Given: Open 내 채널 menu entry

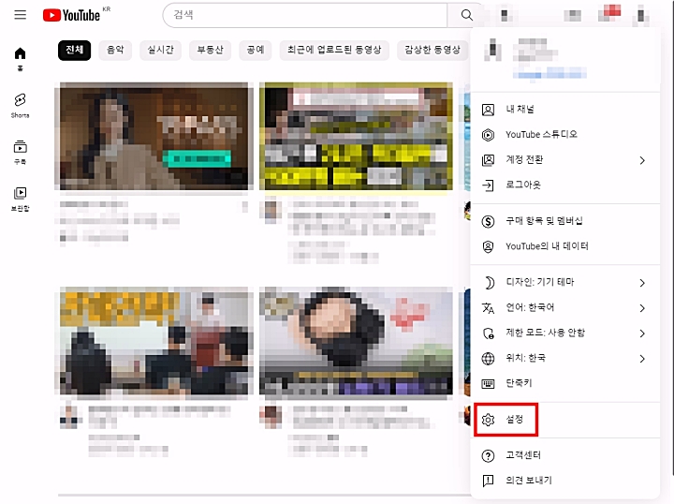Looking at the screenshot, I should [x=565, y=110].
